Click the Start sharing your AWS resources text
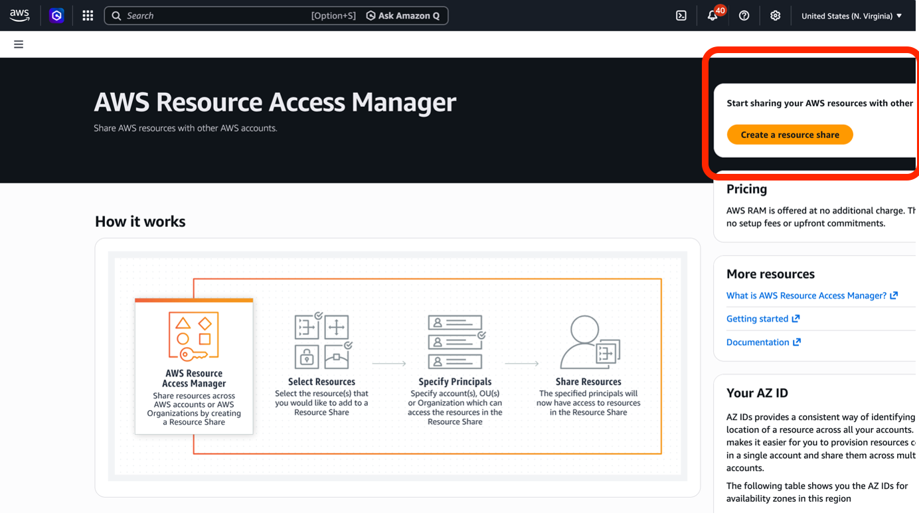 [820, 103]
